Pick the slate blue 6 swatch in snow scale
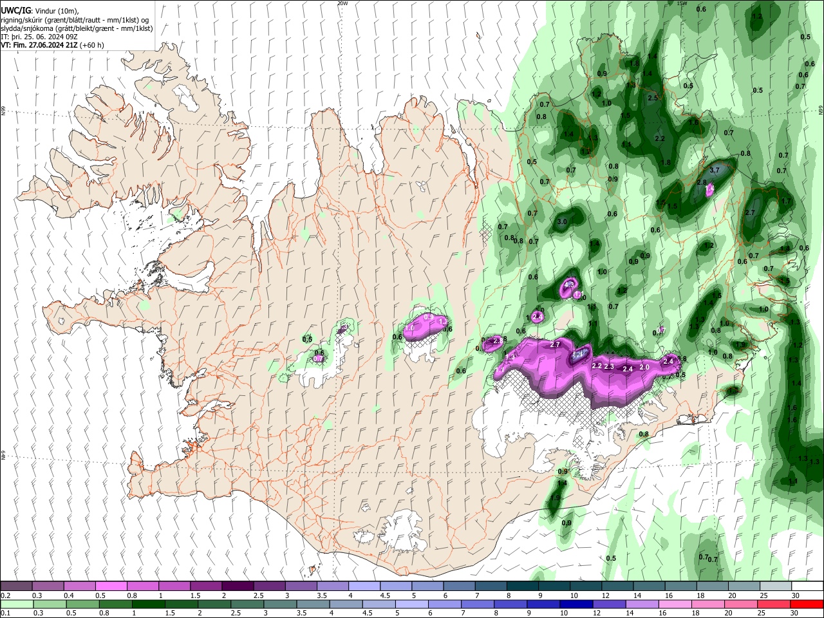Image resolution: width=824 pixels, height=618 pixels. click(459, 586)
